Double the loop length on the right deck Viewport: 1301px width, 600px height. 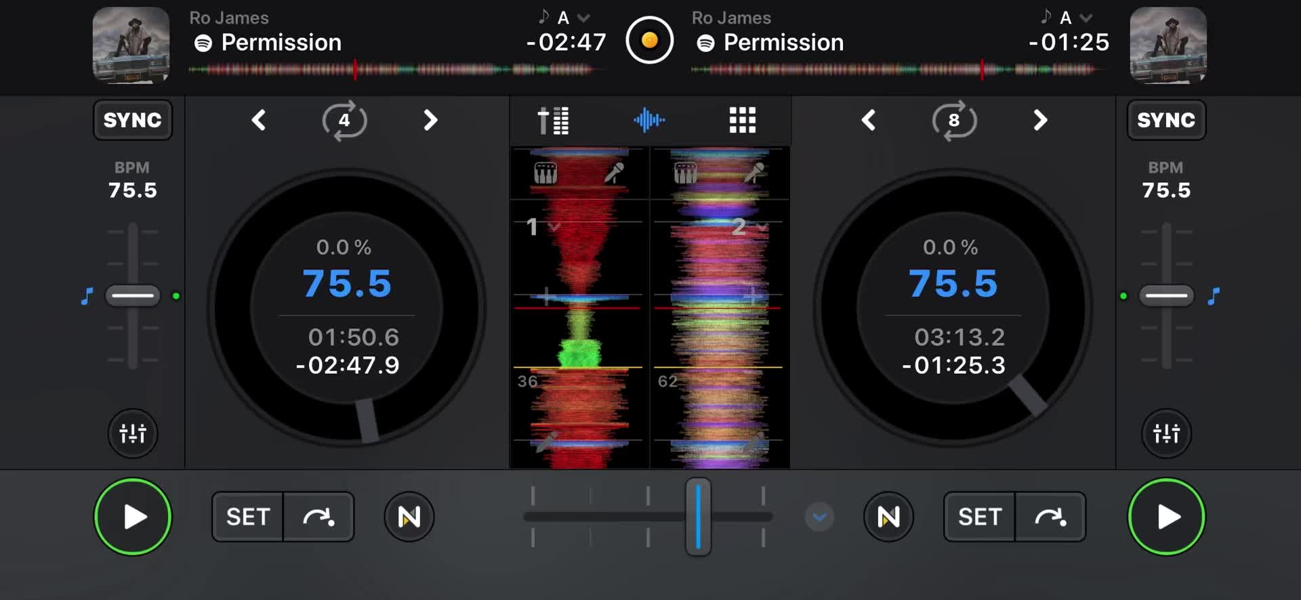coord(1040,121)
